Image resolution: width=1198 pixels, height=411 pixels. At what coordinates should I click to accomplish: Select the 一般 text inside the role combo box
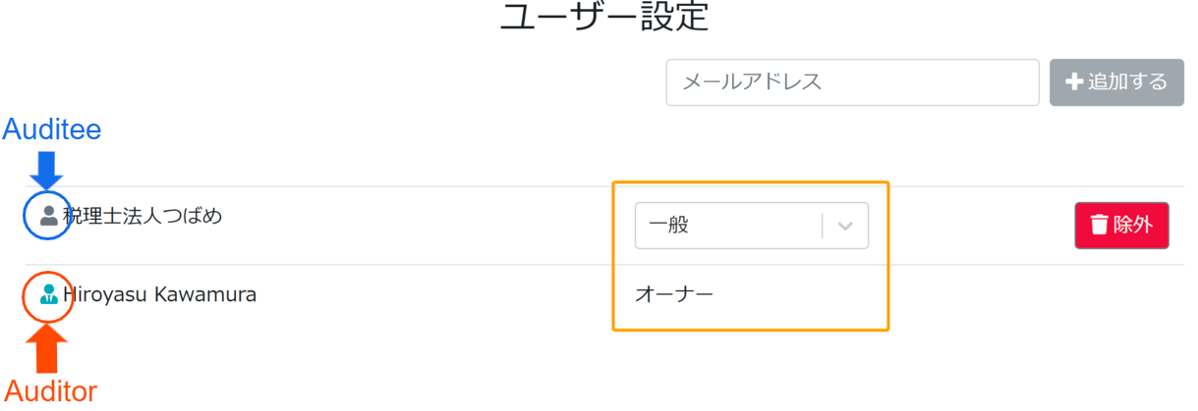tap(669, 226)
